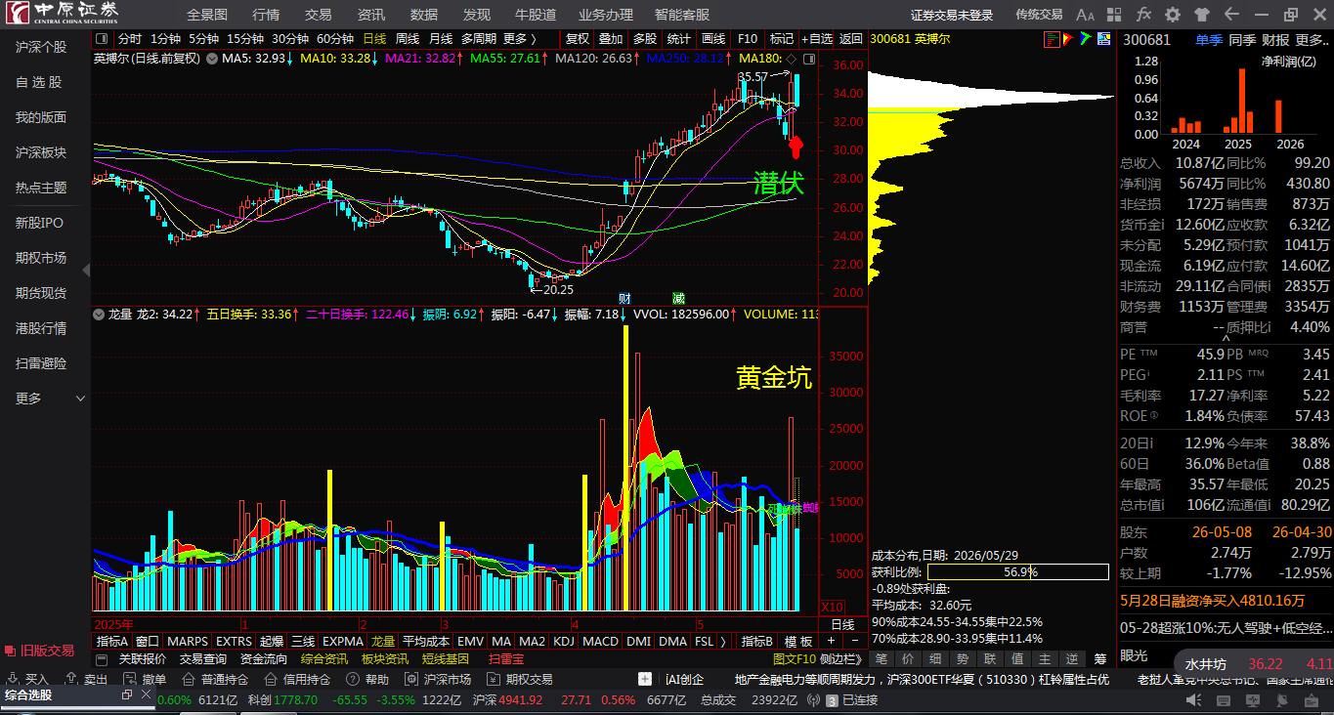Open the fx formula manager icon

pos(1143,15)
